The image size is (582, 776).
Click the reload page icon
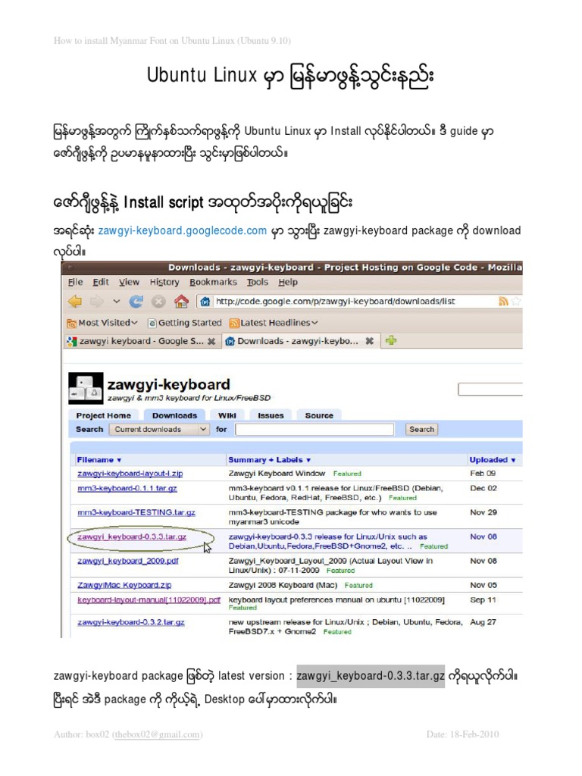(x=136, y=302)
